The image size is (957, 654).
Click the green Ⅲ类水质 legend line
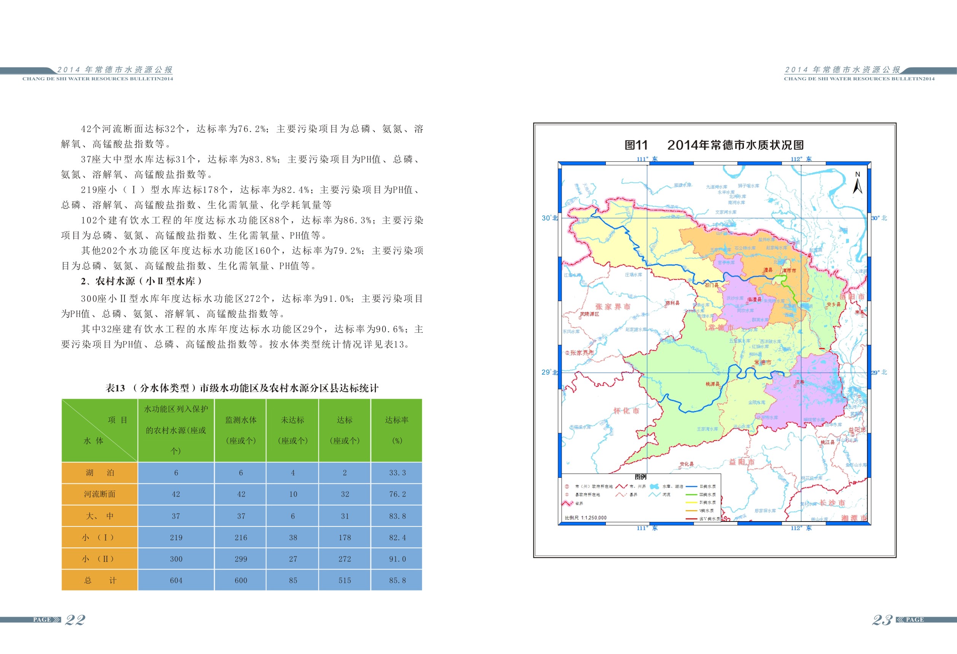coord(692,494)
